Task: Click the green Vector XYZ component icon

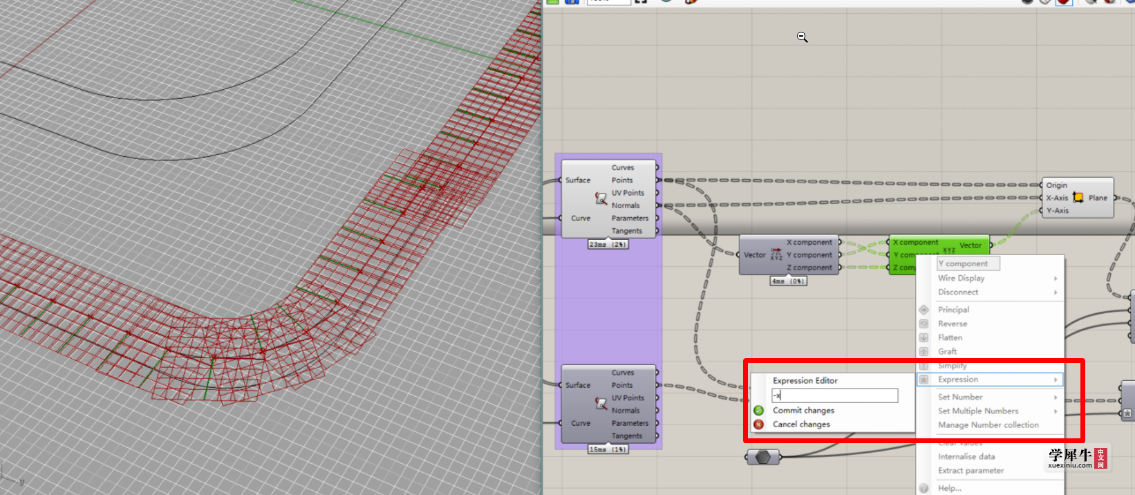Action: [949, 250]
